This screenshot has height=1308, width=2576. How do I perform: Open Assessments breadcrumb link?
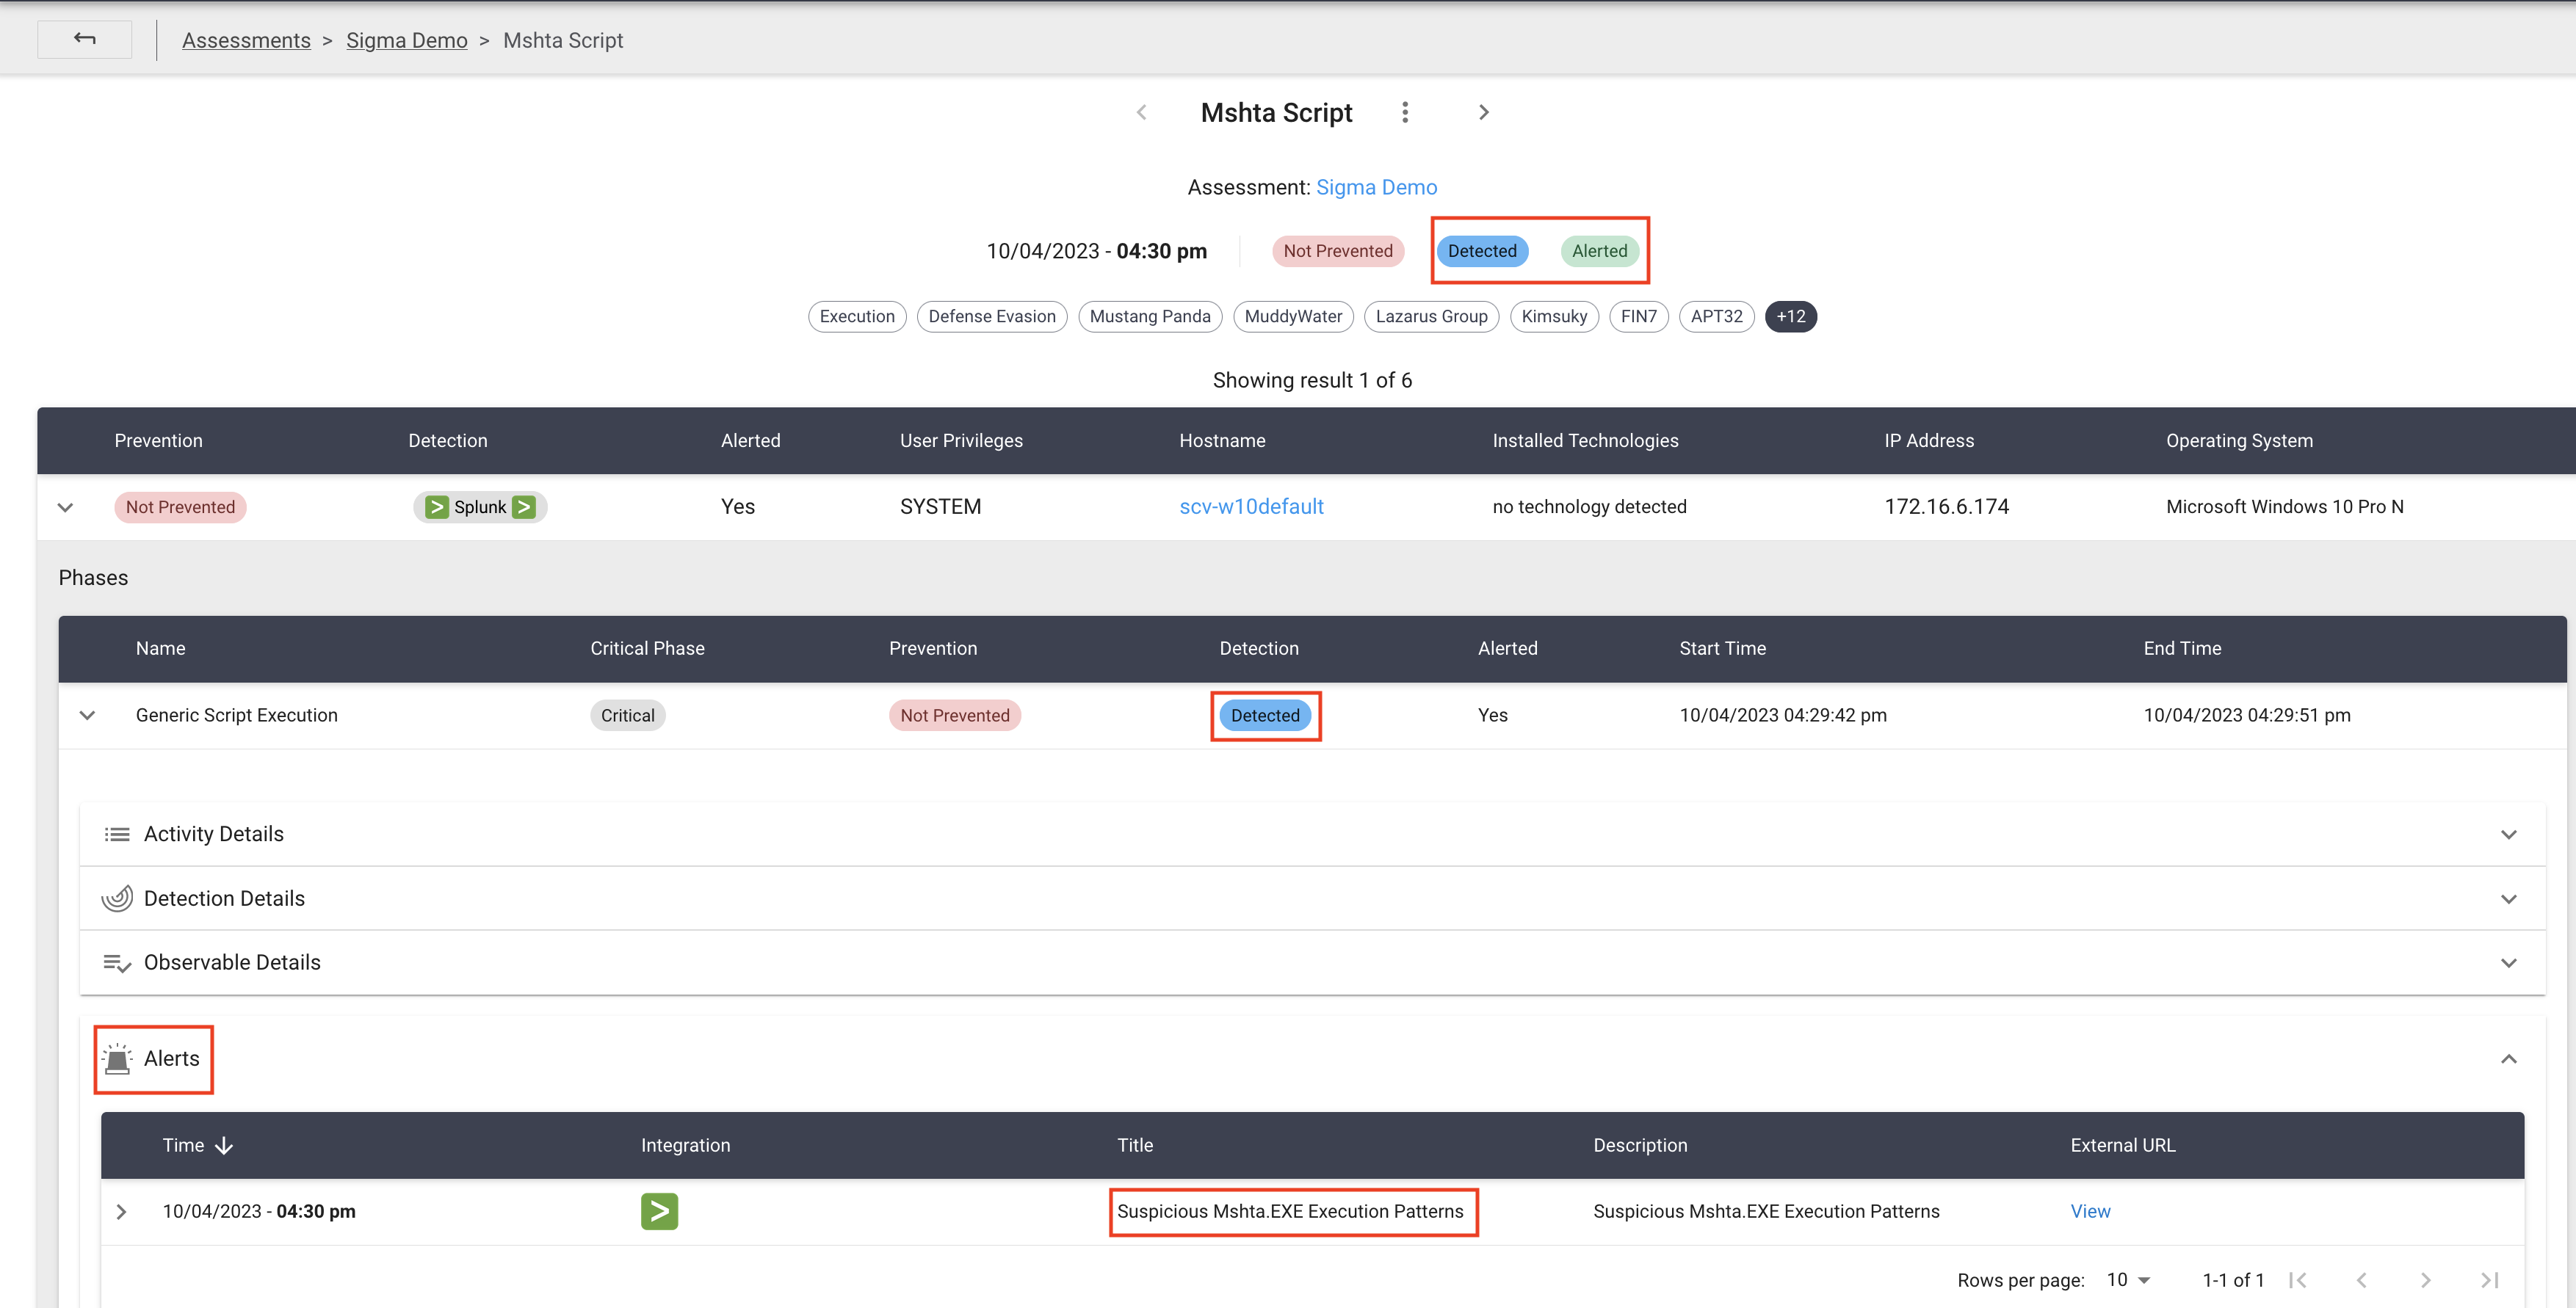point(246,40)
